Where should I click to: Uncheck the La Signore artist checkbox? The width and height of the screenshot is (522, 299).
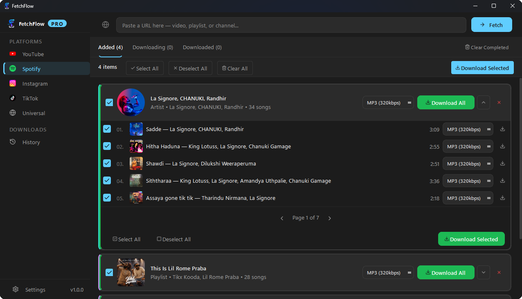click(109, 102)
